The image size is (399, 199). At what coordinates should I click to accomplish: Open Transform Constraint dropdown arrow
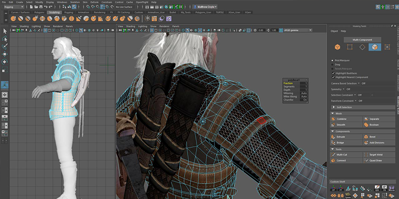coord(356,101)
